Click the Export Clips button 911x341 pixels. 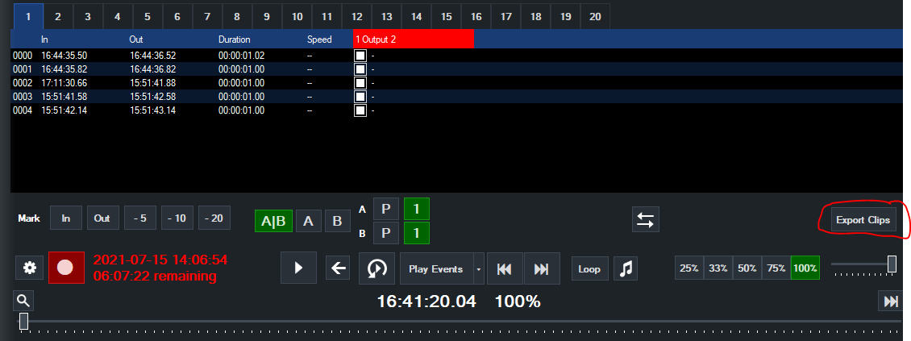click(x=863, y=220)
